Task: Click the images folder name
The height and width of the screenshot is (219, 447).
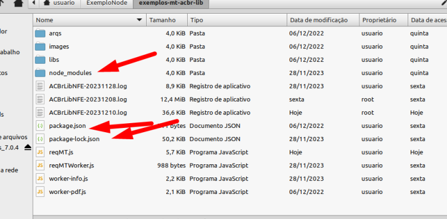Action: click(x=59, y=46)
